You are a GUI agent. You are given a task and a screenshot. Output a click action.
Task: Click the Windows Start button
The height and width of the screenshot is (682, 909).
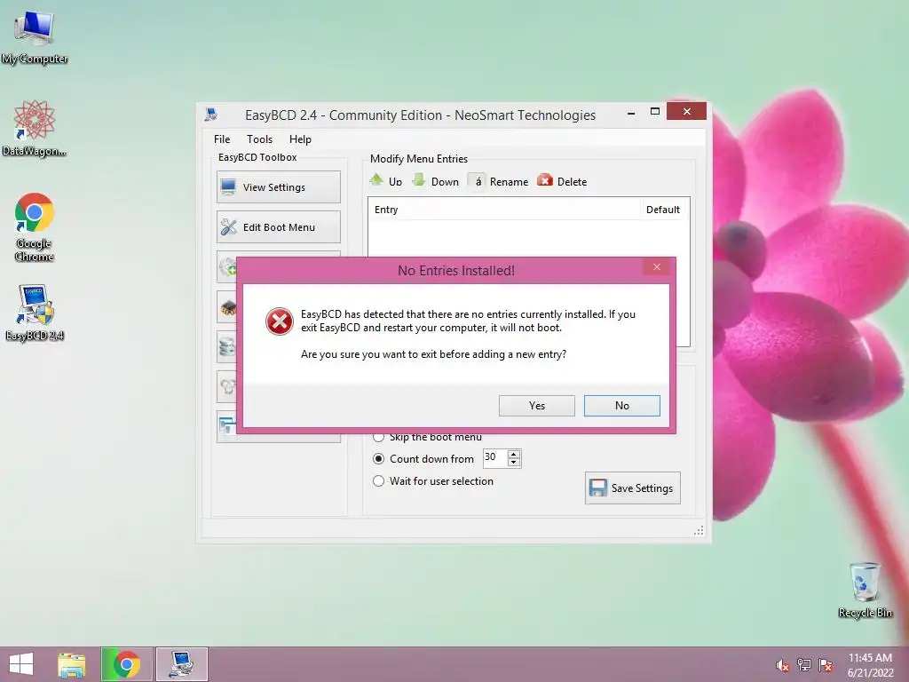[x=21, y=664]
